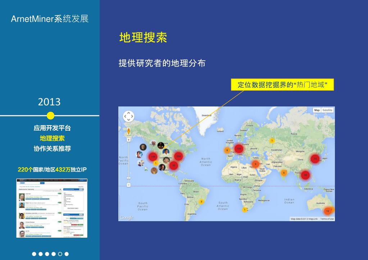
Task: Click researcher avatar near Canada label
Action: pyautogui.click(x=161, y=146)
